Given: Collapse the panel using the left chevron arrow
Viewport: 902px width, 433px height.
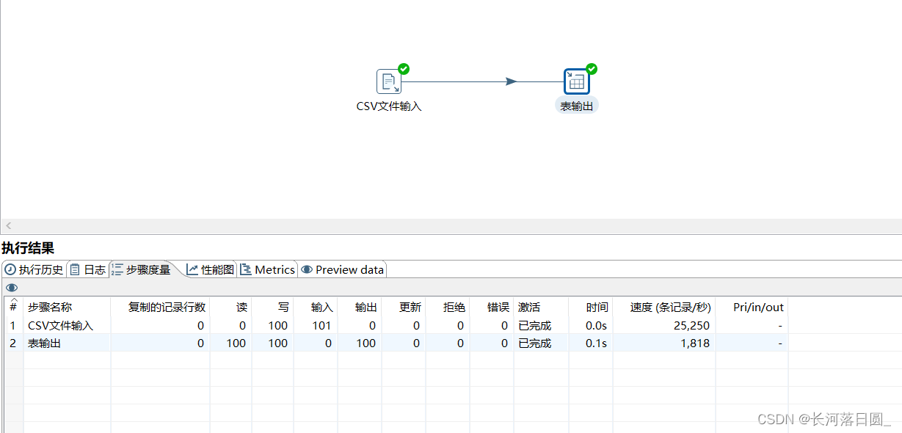Looking at the screenshot, I should click(x=7, y=225).
